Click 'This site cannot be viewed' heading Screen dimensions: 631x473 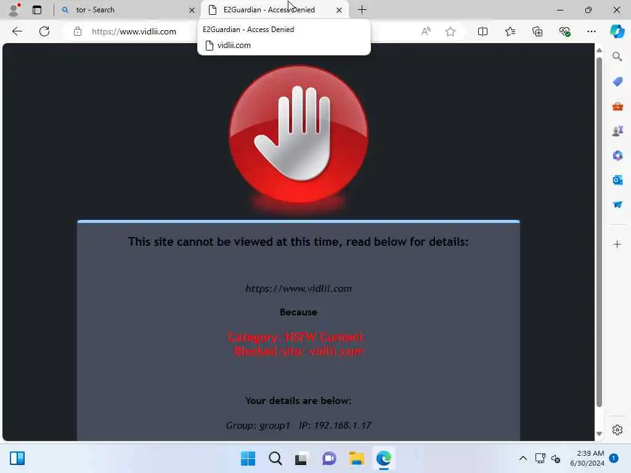point(299,241)
